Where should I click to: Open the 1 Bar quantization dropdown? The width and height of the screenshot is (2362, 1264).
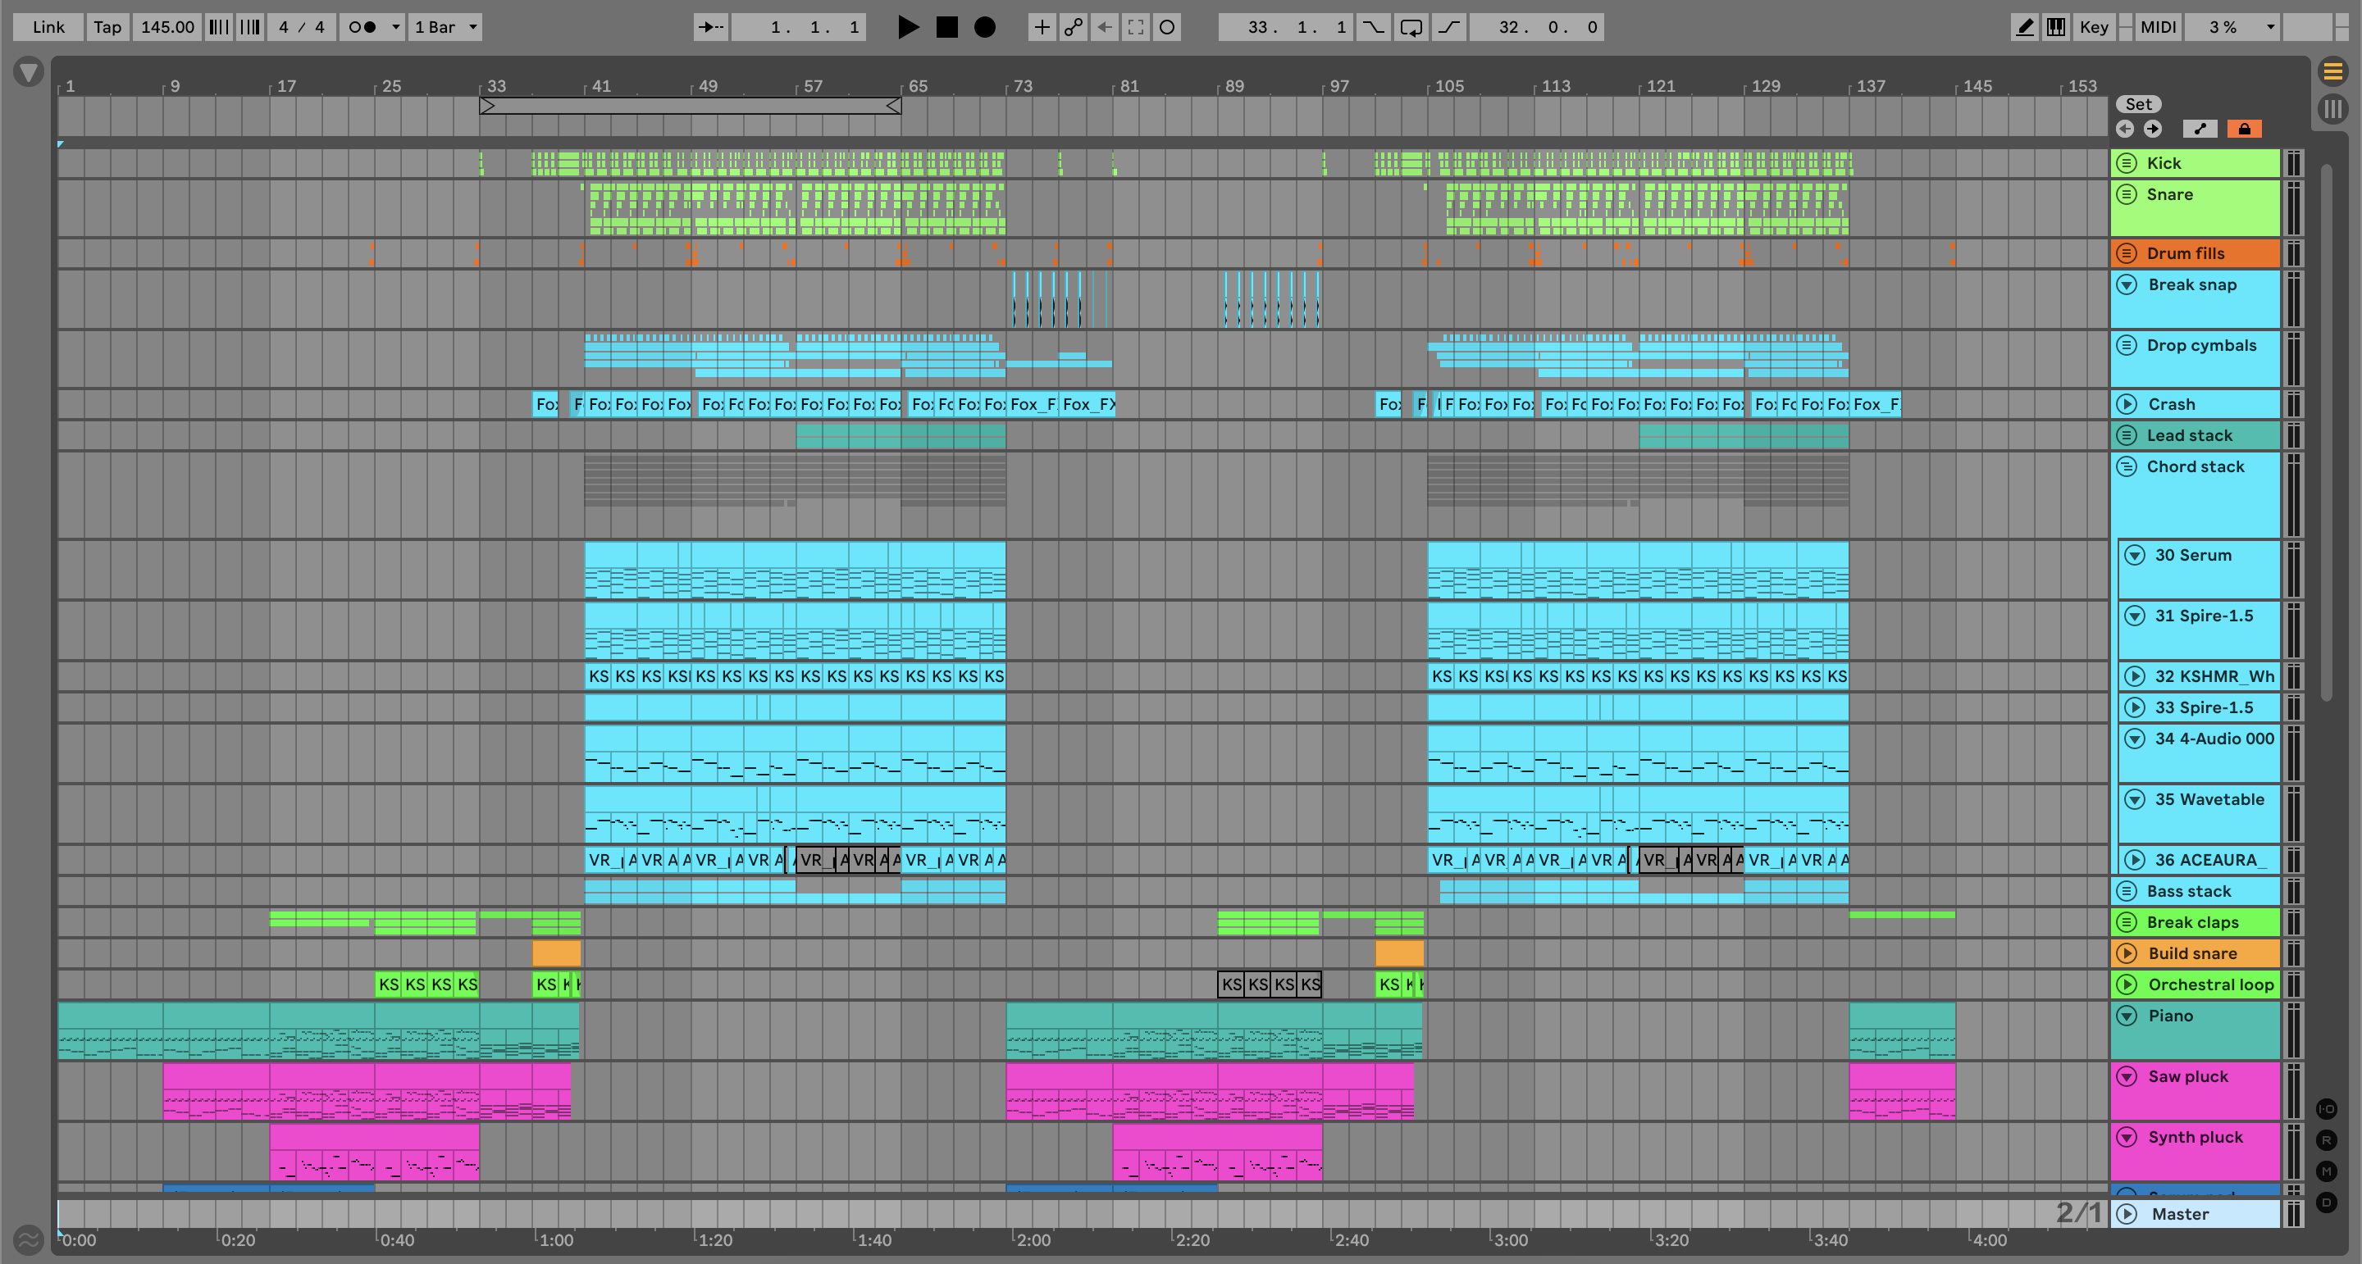pos(445,26)
